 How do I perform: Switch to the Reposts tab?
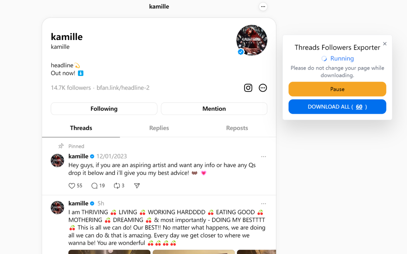pos(237,128)
